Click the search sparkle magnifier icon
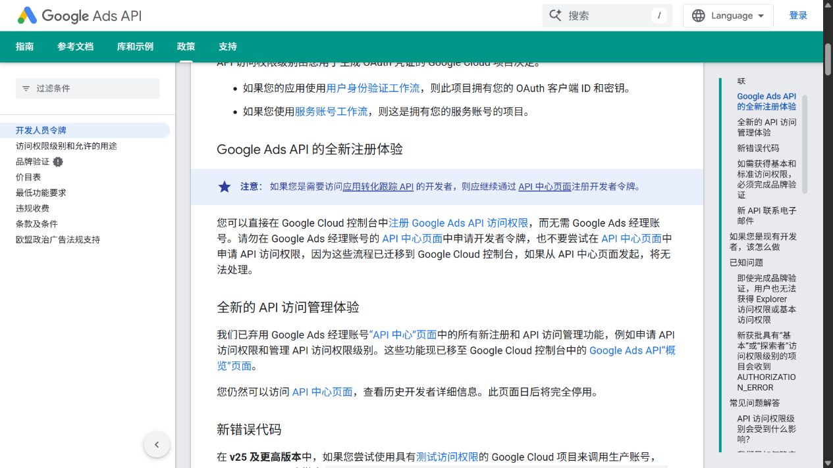The image size is (833, 468). pos(555,16)
